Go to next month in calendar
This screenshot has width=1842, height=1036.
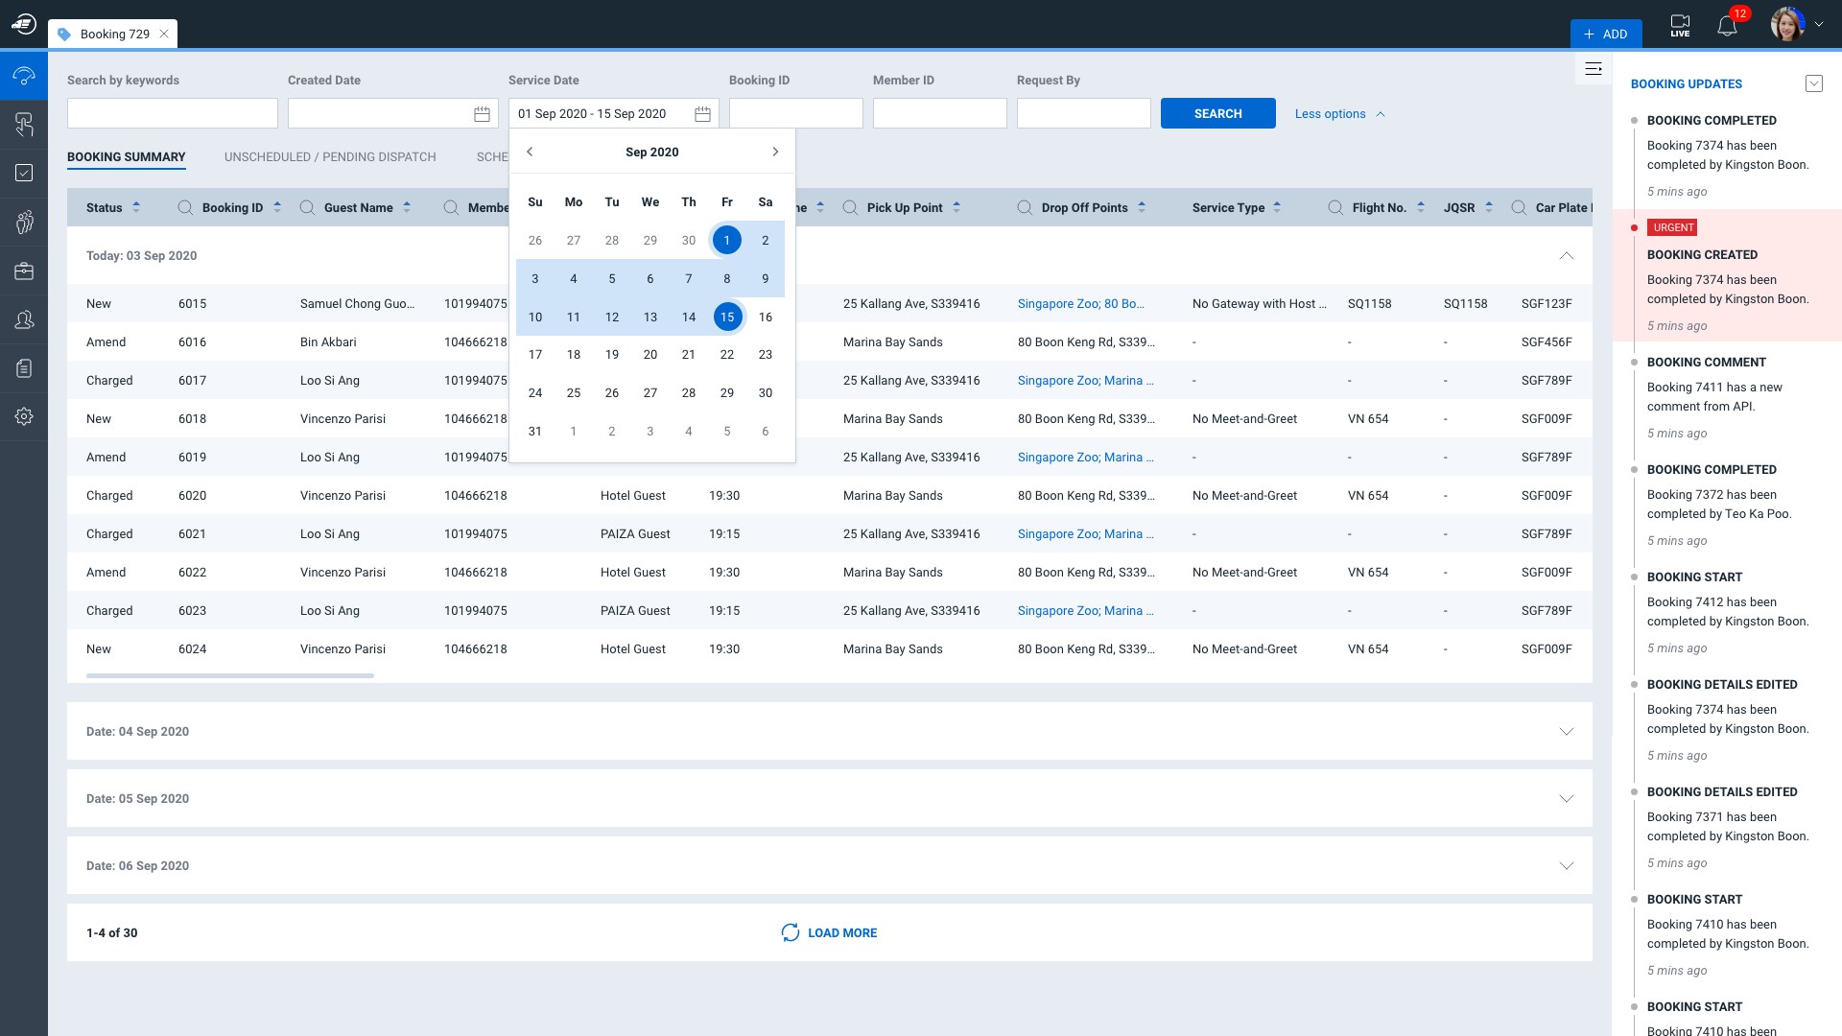point(775,152)
